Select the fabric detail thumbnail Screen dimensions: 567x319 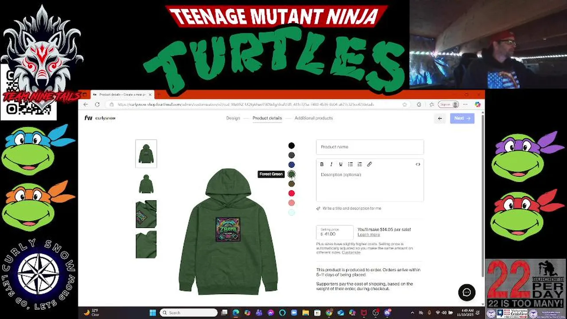point(146,244)
